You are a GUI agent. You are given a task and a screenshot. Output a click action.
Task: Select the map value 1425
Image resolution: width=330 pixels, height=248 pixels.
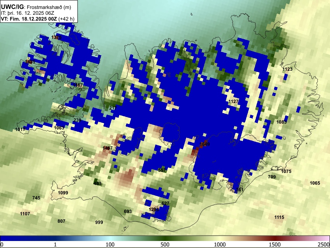pos(30,62)
